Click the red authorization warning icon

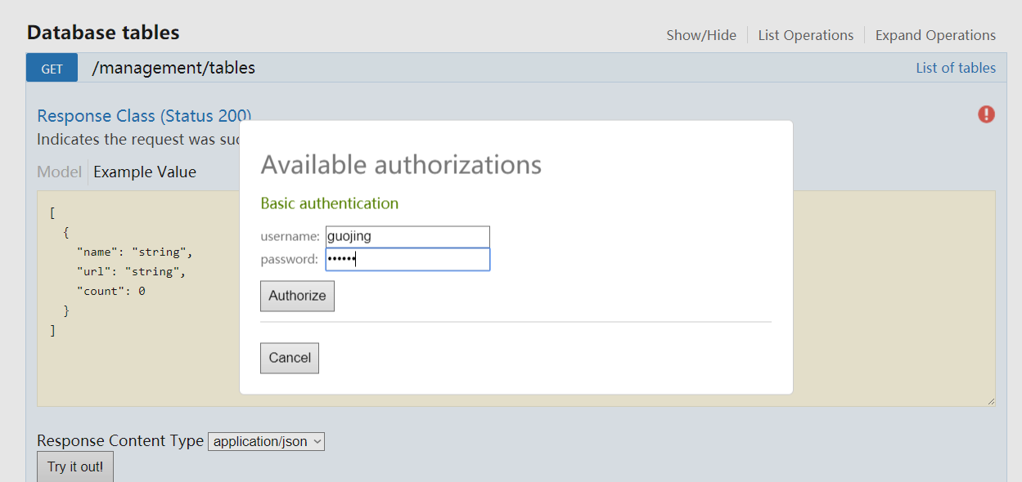pyautogui.click(x=986, y=114)
